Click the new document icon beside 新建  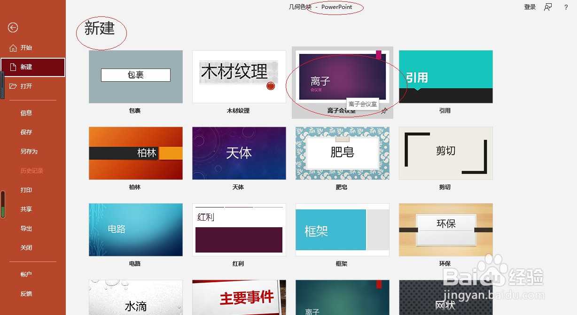click(13, 67)
